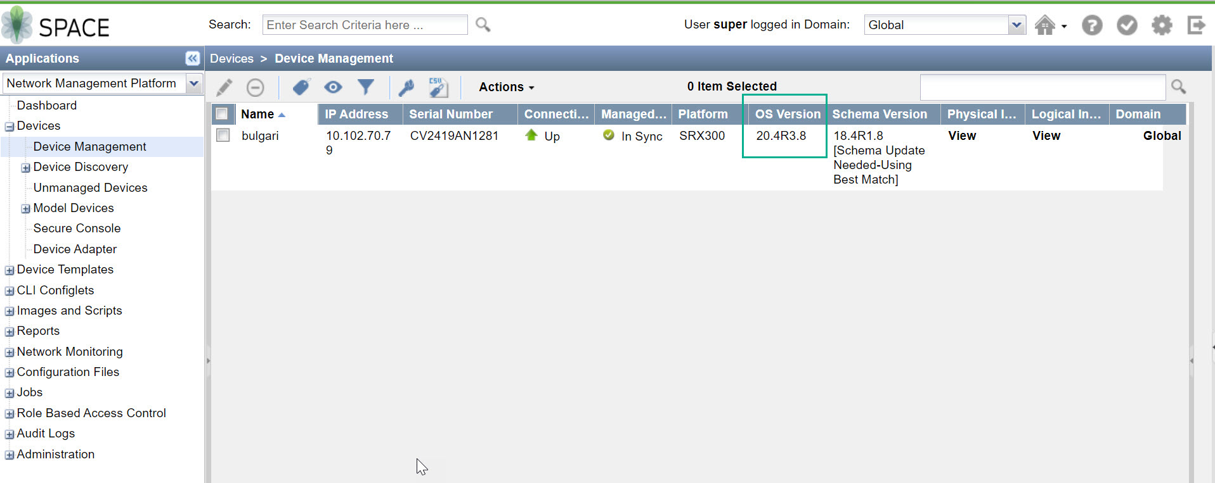Expand the Role Based Access Control node

10,414
